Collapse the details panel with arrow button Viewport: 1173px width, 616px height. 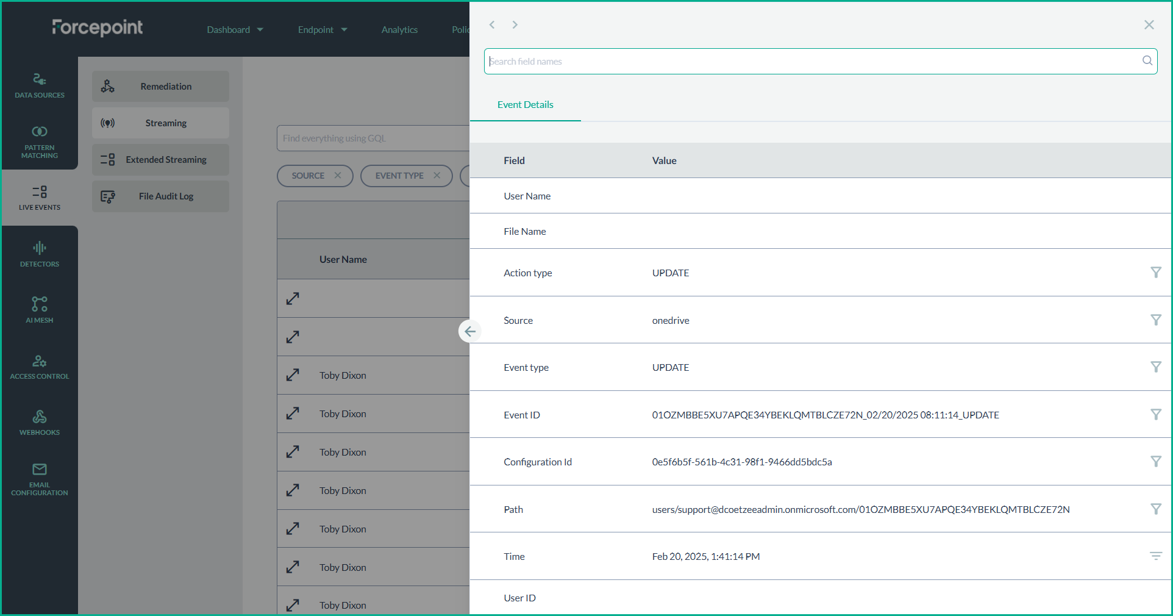[470, 331]
